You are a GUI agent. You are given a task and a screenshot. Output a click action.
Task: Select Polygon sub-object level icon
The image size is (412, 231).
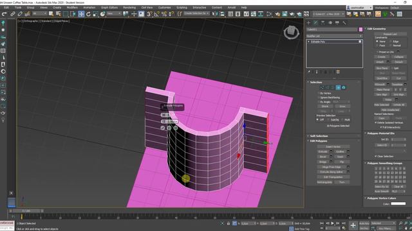pyautogui.click(x=338, y=87)
